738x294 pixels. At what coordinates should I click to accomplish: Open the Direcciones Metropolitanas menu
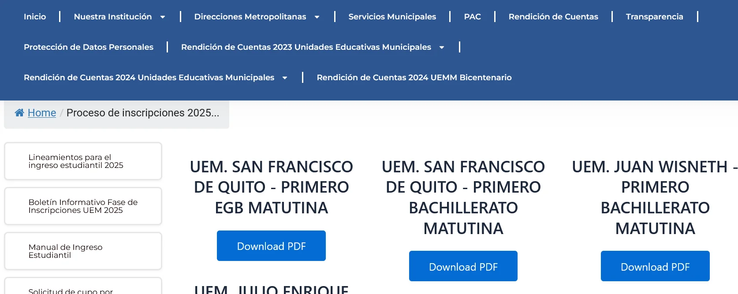250,17
